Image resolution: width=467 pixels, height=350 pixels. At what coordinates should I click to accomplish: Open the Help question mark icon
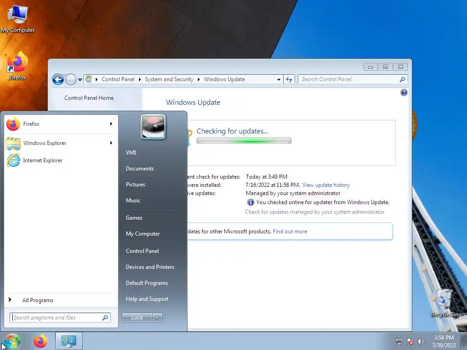tap(404, 93)
